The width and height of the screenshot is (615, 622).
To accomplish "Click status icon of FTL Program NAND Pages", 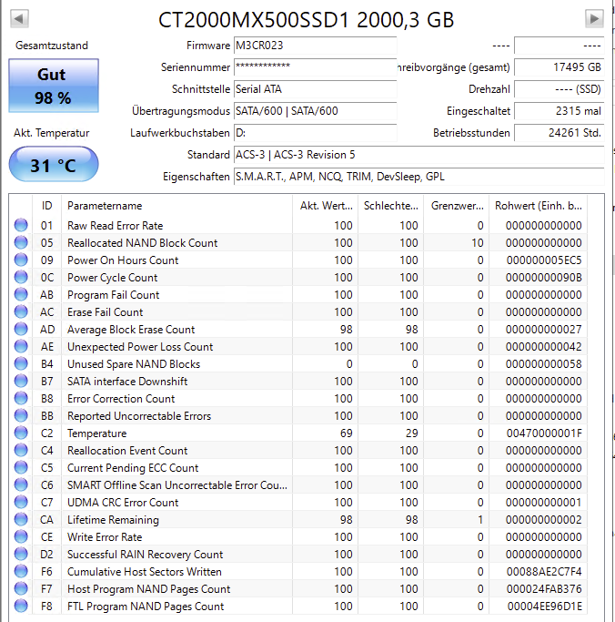I will (x=21, y=607).
